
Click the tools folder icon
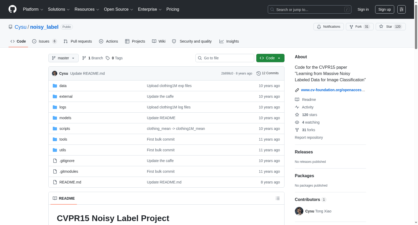[55, 139]
